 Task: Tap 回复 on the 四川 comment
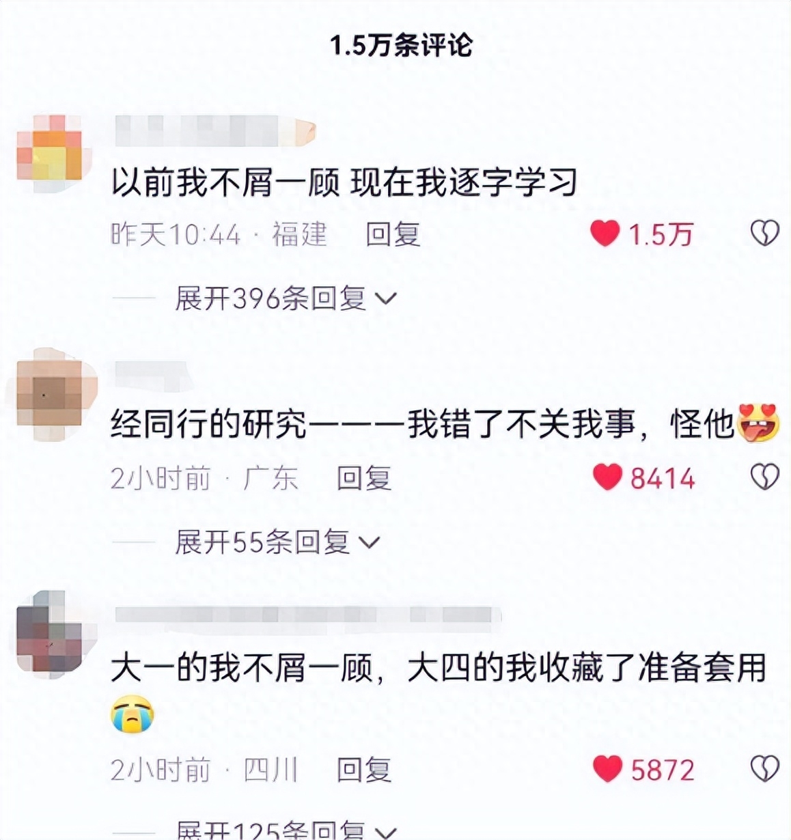pyautogui.click(x=364, y=770)
